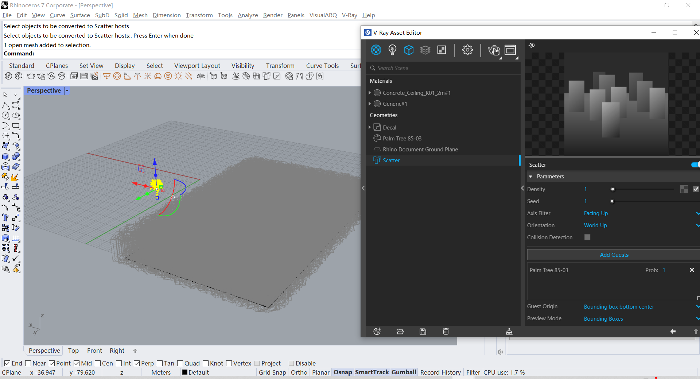
Task: Click the Add Guests button
Action: coord(614,255)
